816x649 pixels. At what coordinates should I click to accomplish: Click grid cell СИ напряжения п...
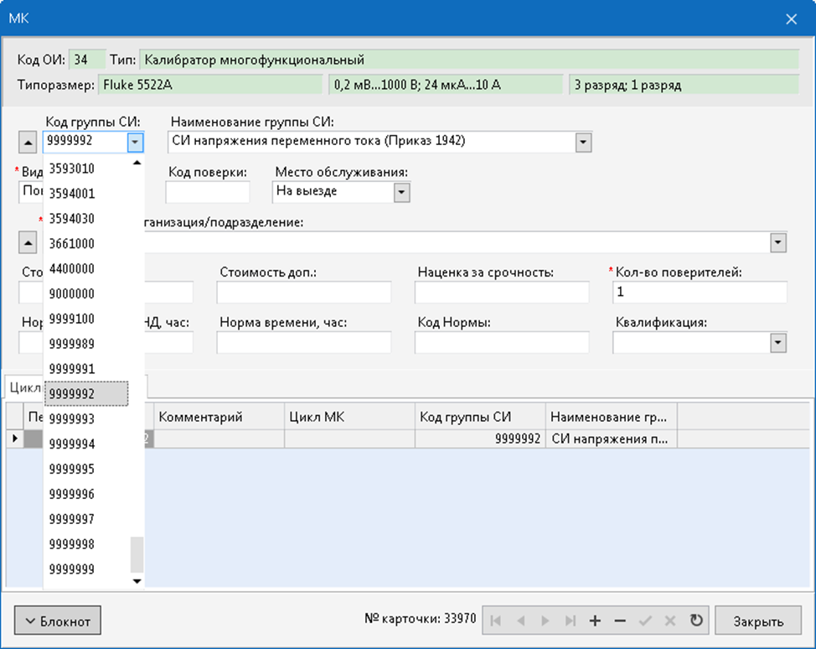612,439
